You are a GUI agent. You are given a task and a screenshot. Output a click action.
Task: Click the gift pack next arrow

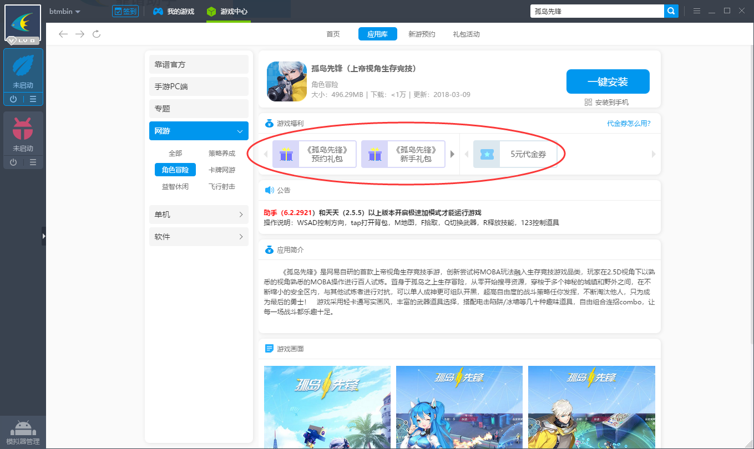[452, 154]
